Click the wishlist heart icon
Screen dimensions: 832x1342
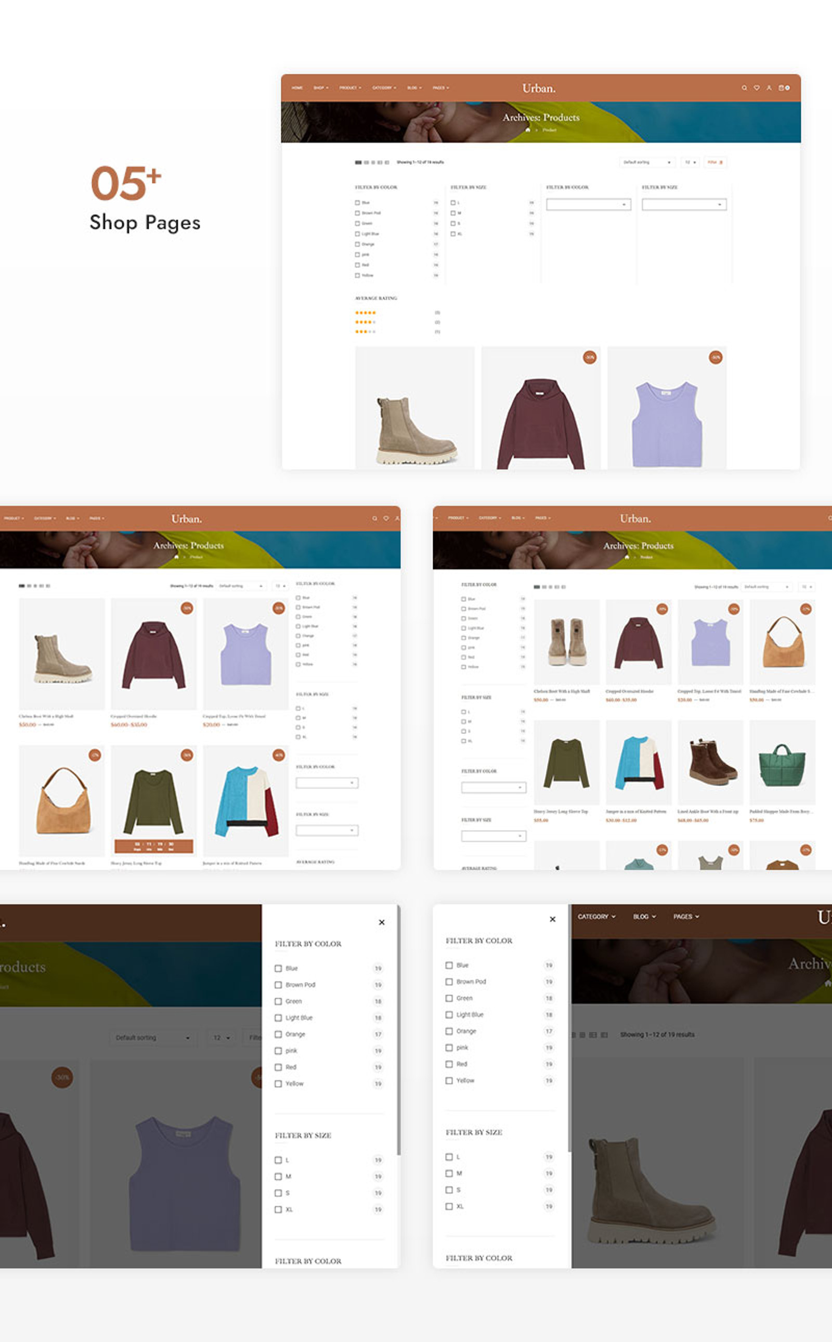757,87
